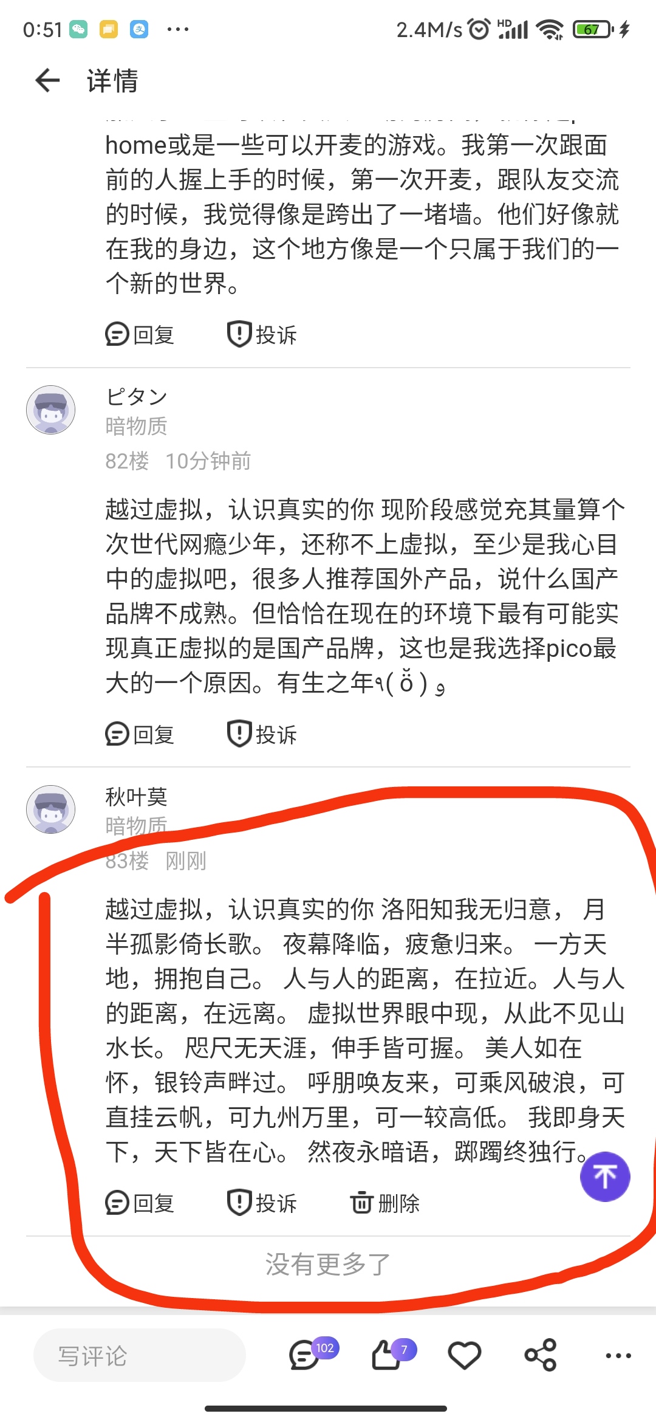
Task: Open ピタン's avatar profile picture
Action: [x=51, y=410]
